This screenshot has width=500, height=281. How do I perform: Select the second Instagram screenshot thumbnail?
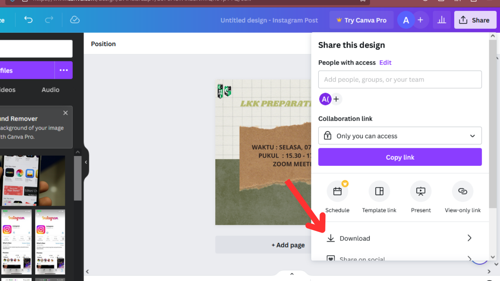(50, 242)
